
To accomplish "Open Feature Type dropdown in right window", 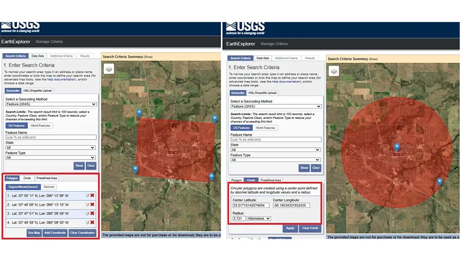I will point(275,160).
